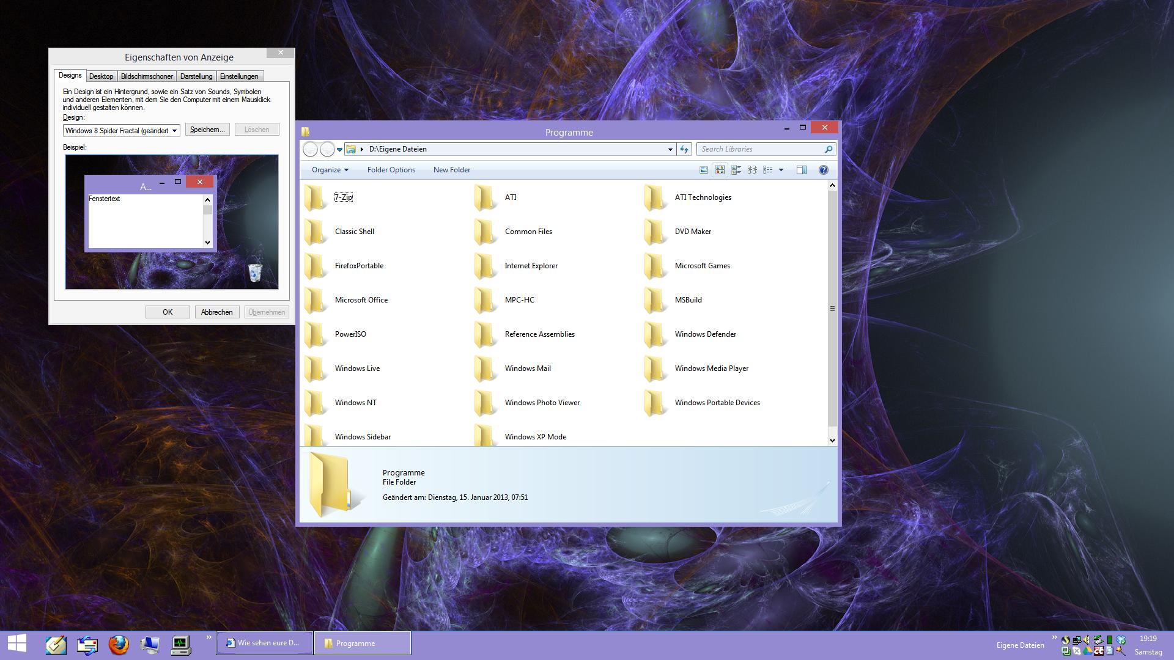
Task: Click the Windows Start button
Action: pos(17,643)
